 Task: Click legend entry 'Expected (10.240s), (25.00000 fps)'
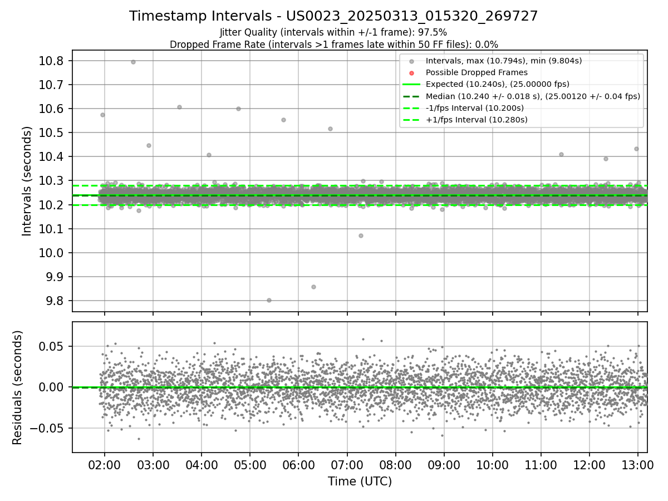[497, 85]
